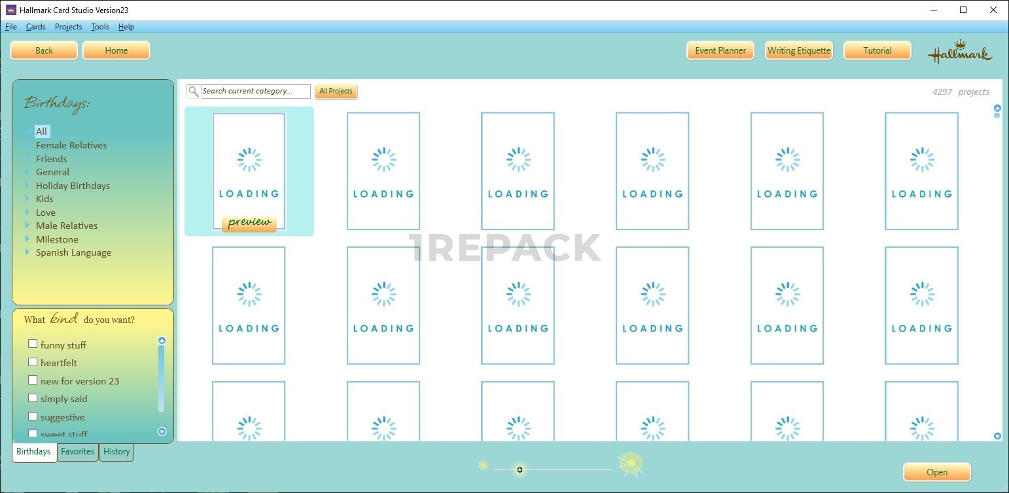
Task: Expand the Love category arrow
Action: [x=27, y=212]
